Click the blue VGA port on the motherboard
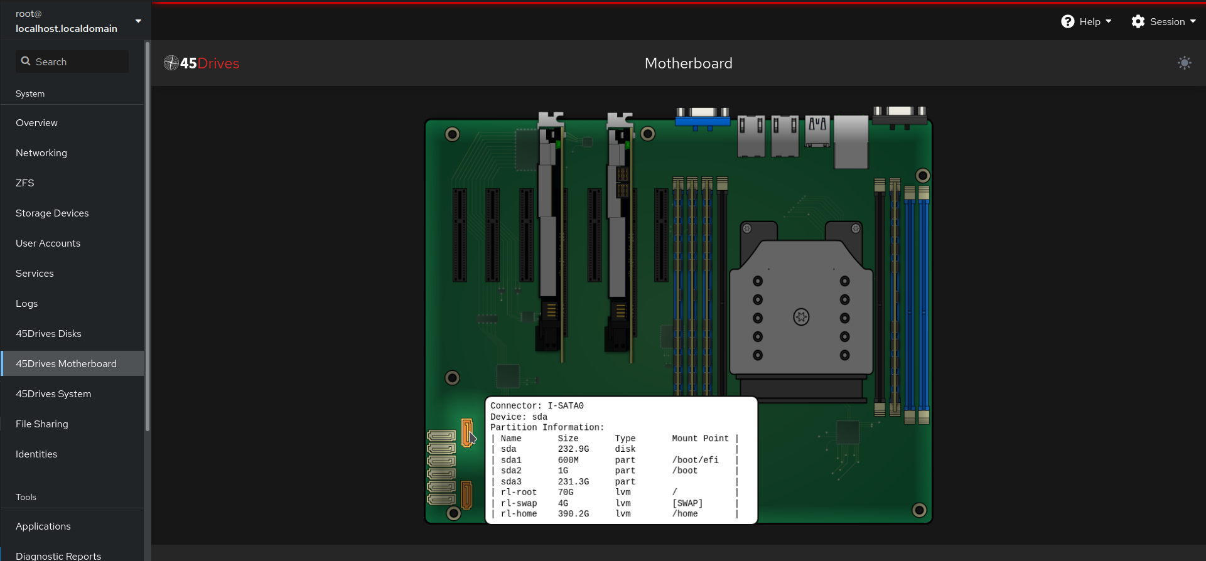The width and height of the screenshot is (1206, 561). coord(703,117)
